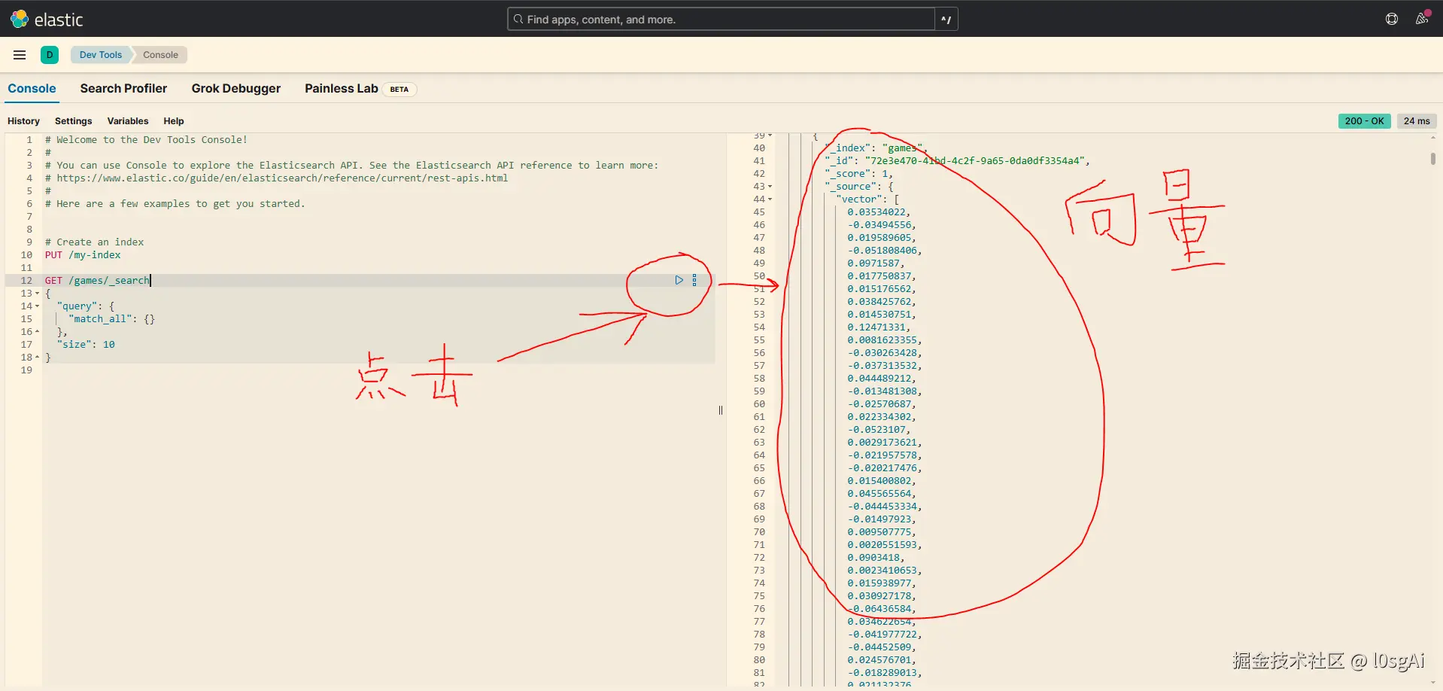Click the PUT /my-index line
1443x691 pixels.
(83, 255)
